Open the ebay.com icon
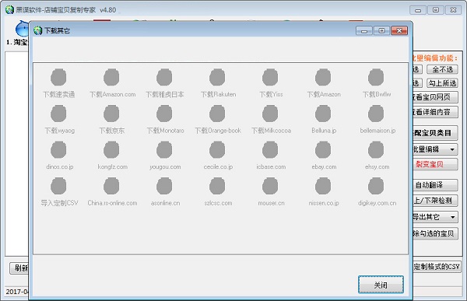Screen dimensions: 467x301 323,150
